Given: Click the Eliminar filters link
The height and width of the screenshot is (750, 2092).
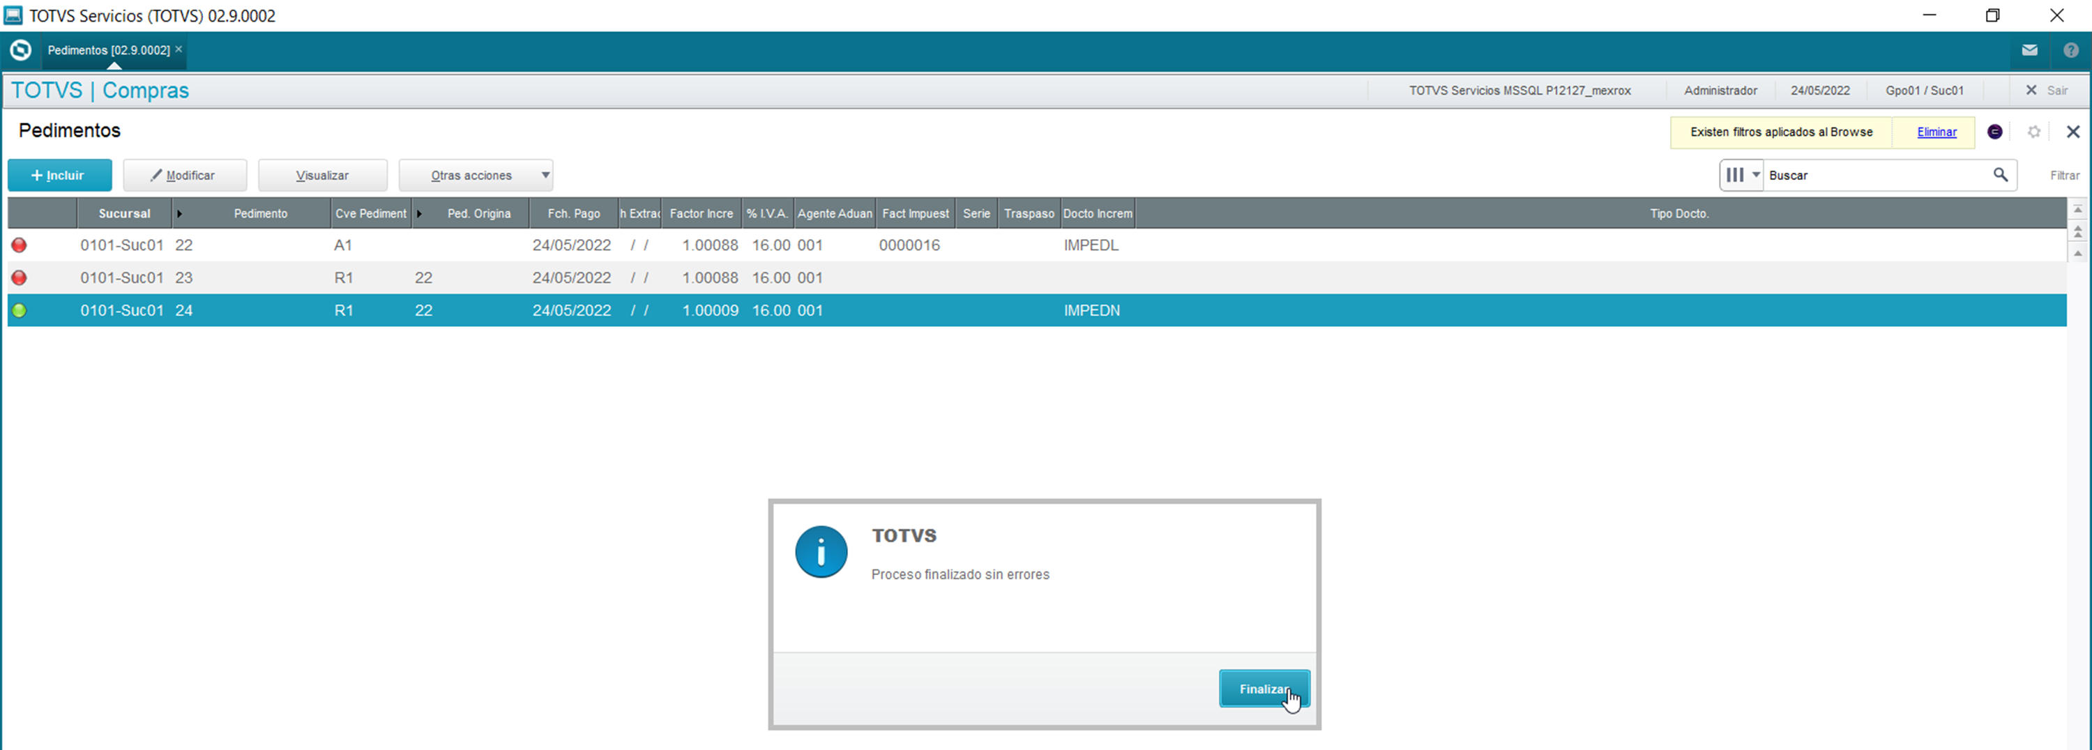Looking at the screenshot, I should coord(1937,132).
